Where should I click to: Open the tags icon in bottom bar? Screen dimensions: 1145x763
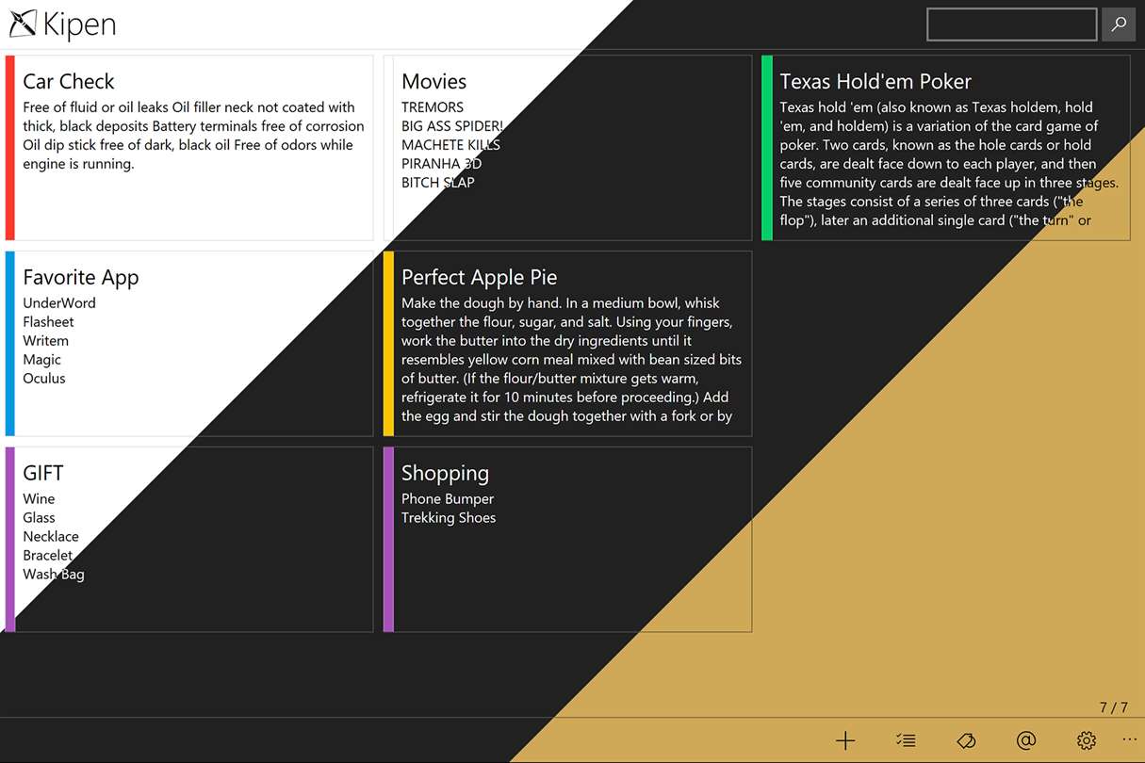pos(966,740)
